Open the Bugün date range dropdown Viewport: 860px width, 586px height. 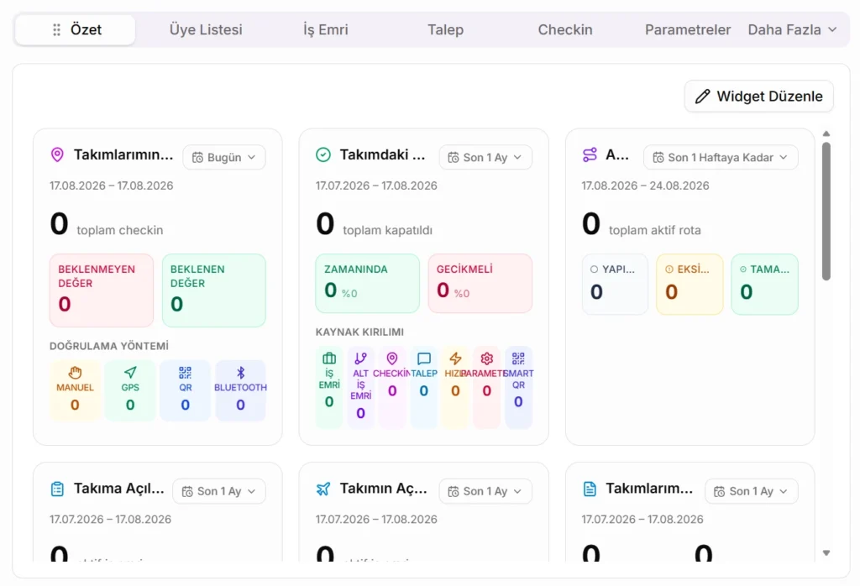223,157
